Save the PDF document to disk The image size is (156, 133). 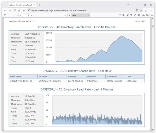(147, 15)
